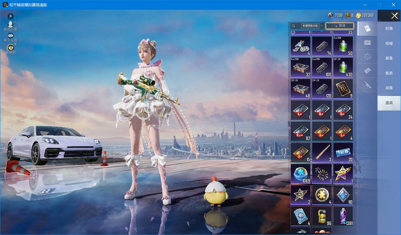
Task: Select the fireworks sub-category icon
Action: click(x=368, y=57)
